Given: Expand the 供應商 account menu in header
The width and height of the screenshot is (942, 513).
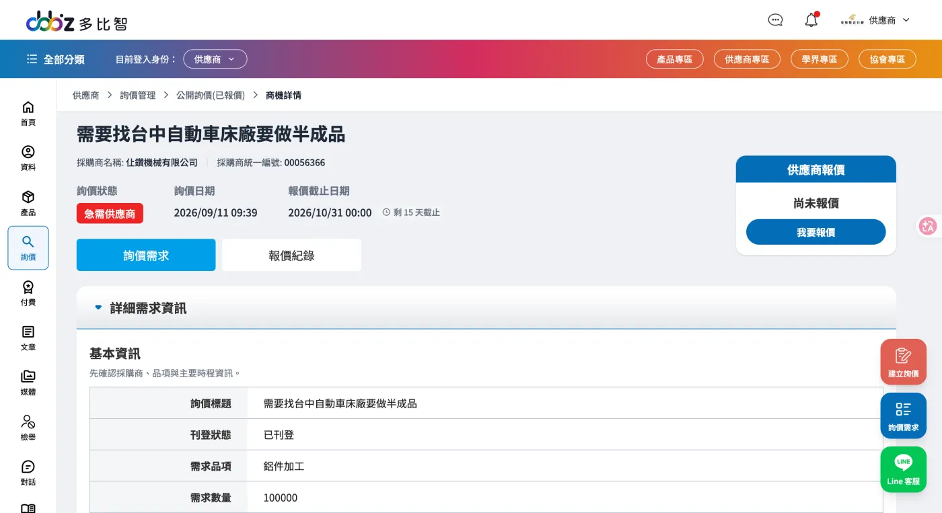Looking at the screenshot, I should coord(875,20).
